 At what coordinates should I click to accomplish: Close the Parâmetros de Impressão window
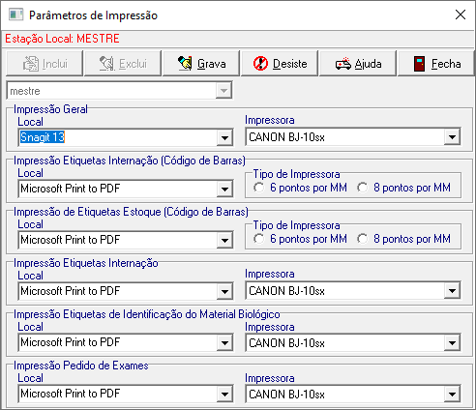(x=461, y=15)
